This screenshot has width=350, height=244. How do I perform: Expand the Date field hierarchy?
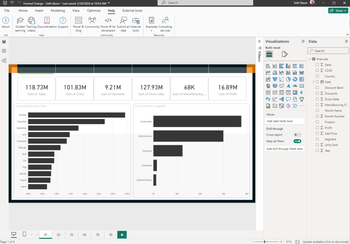click(313, 82)
